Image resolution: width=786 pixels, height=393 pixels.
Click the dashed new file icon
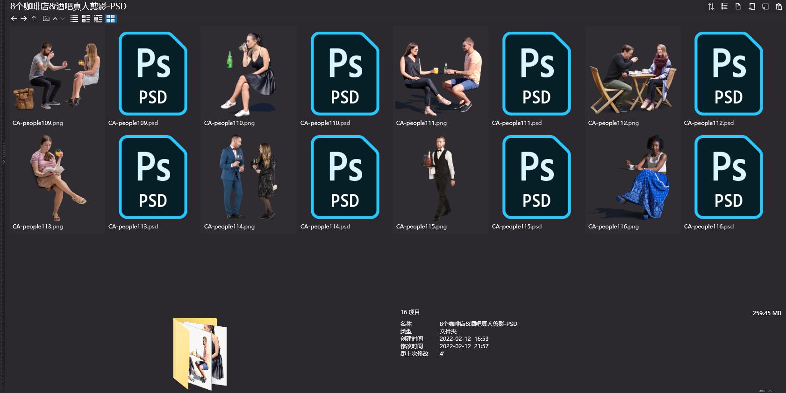(x=738, y=7)
